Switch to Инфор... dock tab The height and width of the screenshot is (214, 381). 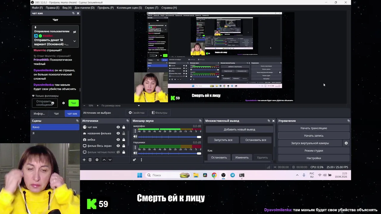pyautogui.click(x=39, y=114)
